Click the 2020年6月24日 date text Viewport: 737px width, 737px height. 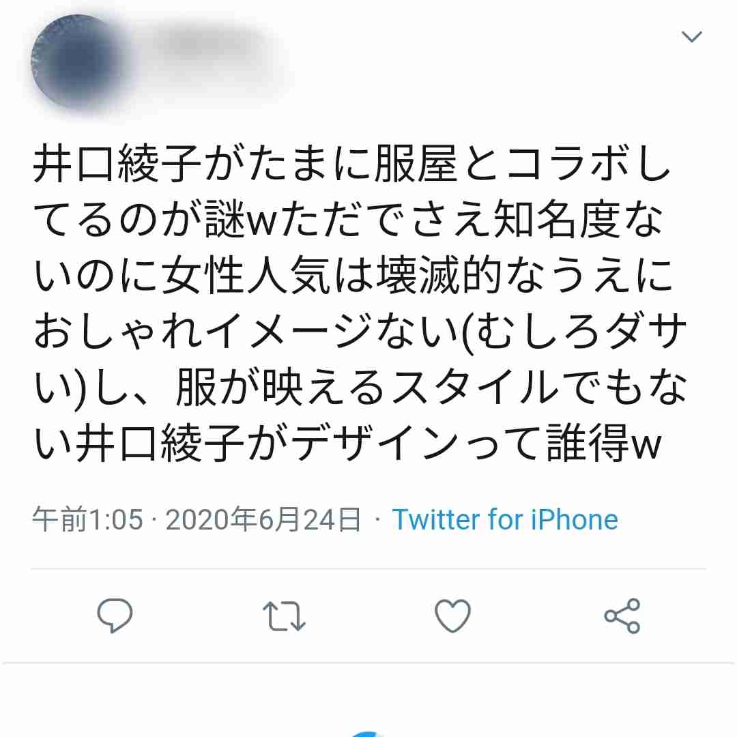click(263, 520)
